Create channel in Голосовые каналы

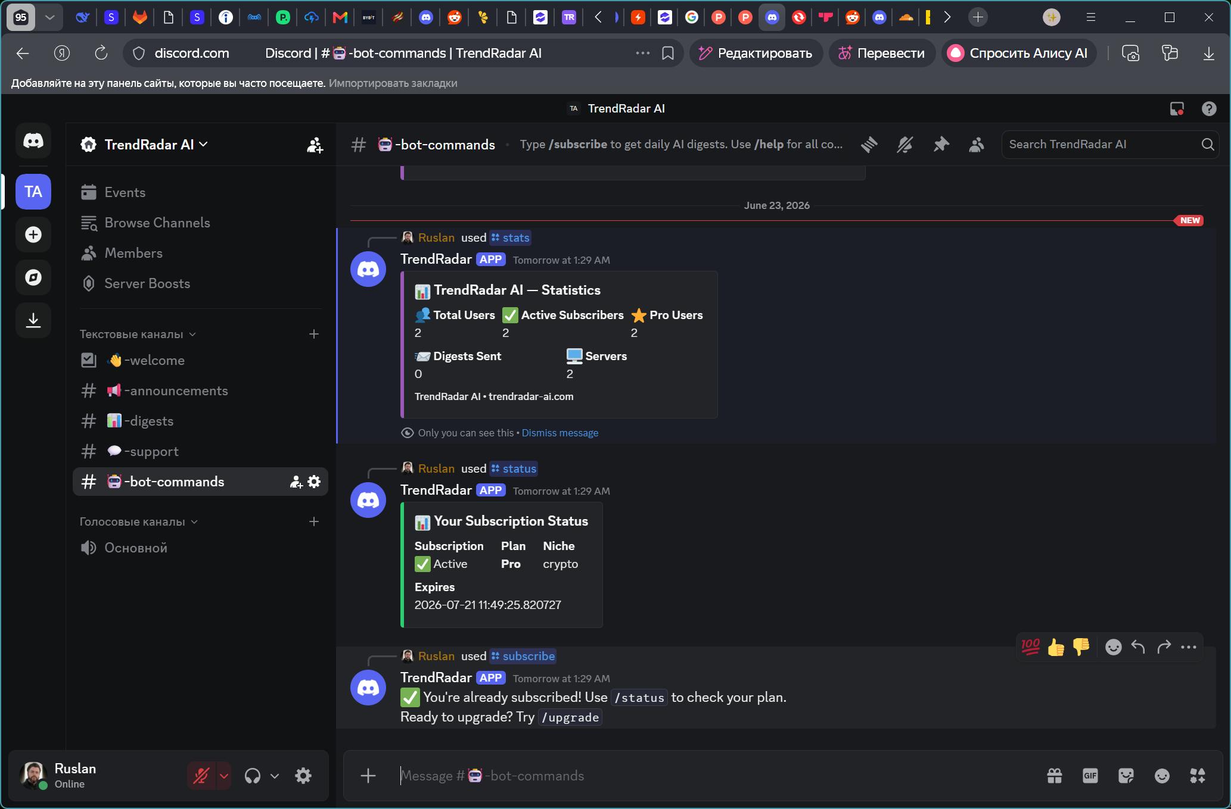click(314, 521)
